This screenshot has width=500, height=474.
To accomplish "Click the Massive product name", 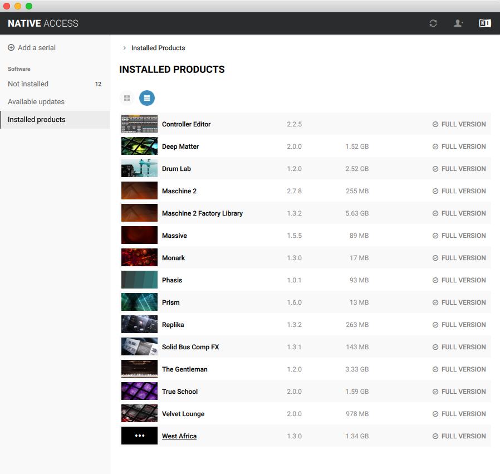I will [x=174, y=236].
